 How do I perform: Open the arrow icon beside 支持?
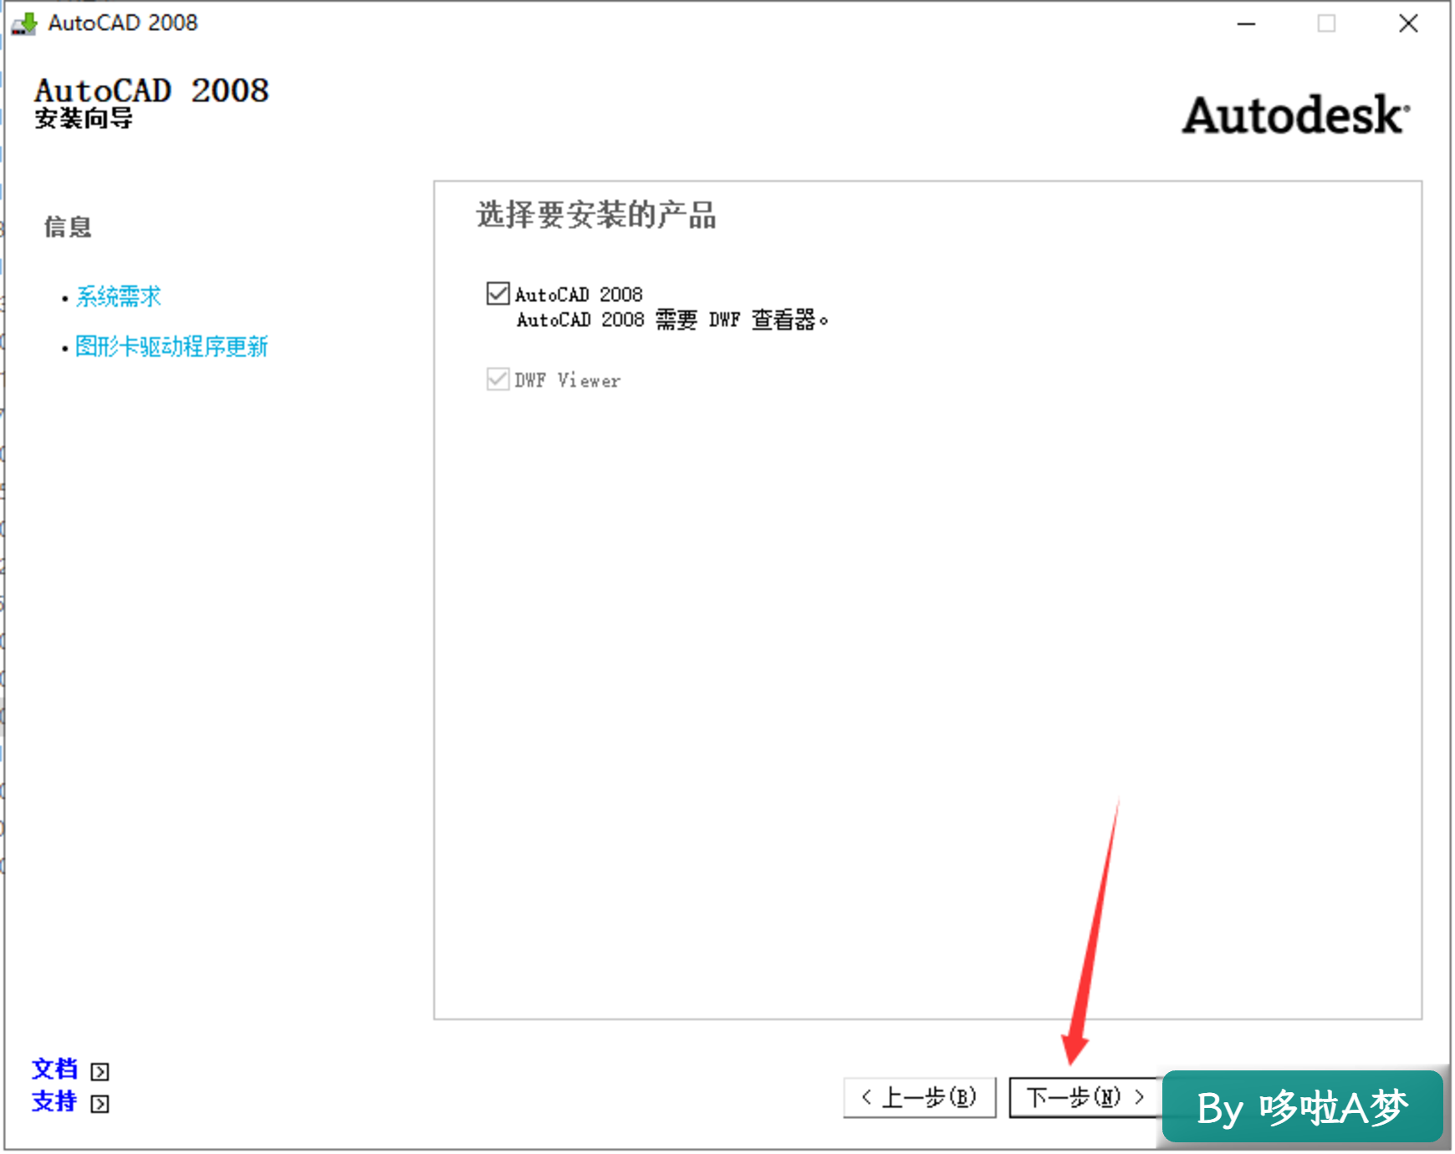[100, 1104]
